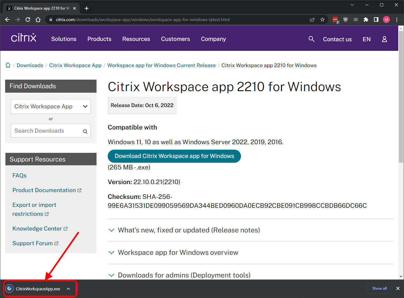The image size is (404, 298).
Task: Click the Release Date: Oct 6, 2022 box
Action: (142, 106)
